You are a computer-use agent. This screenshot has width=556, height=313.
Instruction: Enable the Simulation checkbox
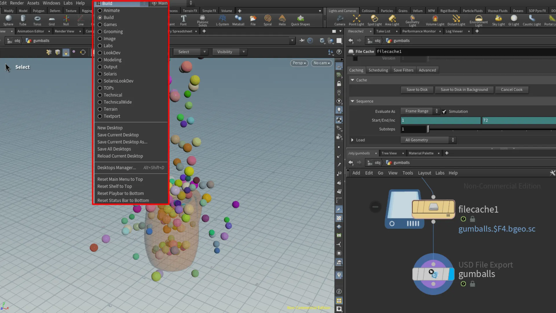point(445,111)
